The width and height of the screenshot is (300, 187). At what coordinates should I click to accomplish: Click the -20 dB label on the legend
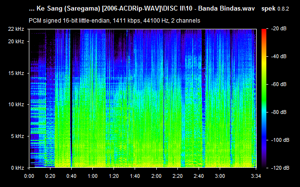pos(278,28)
